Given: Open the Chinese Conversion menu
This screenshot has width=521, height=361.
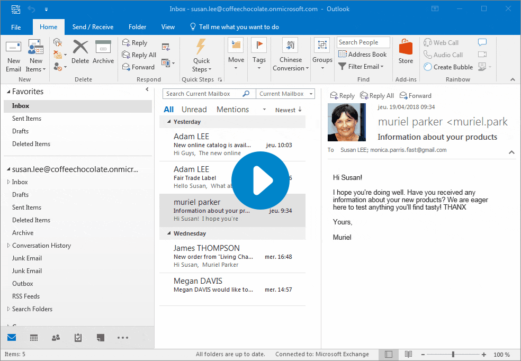Looking at the screenshot, I should click(291, 55).
